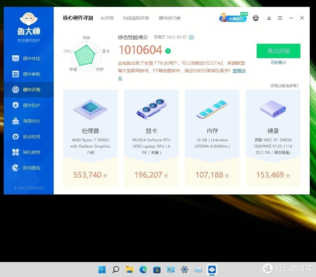
Task: Click the green question mark icon
Action: point(168,51)
